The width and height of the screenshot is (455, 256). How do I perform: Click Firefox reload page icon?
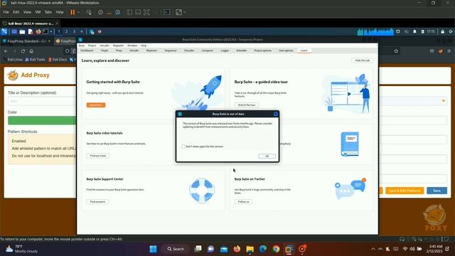tap(23, 51)
